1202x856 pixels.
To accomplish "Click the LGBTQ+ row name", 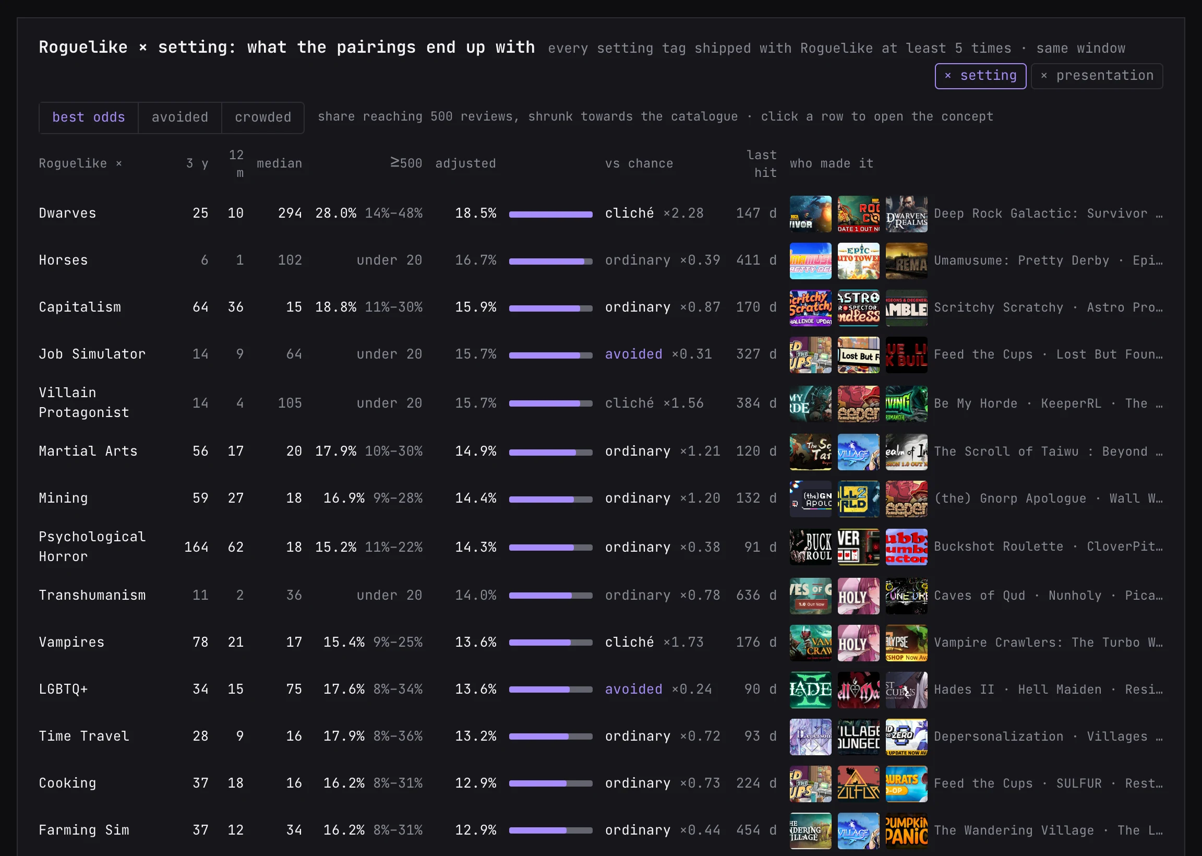I will pyautogui.click(x=63, y=689).
